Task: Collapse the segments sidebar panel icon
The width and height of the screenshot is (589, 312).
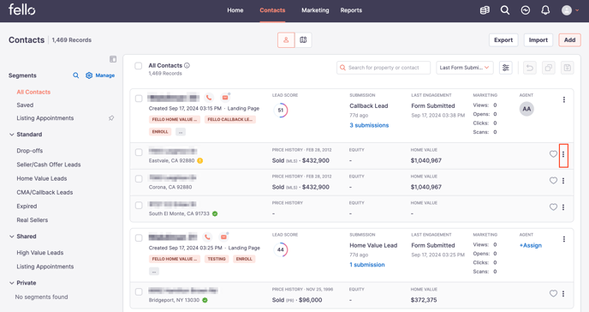Action: point(113,59)
